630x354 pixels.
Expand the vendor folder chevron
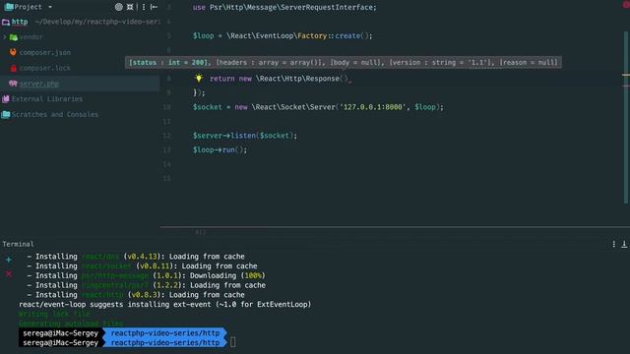pos(5,37)
